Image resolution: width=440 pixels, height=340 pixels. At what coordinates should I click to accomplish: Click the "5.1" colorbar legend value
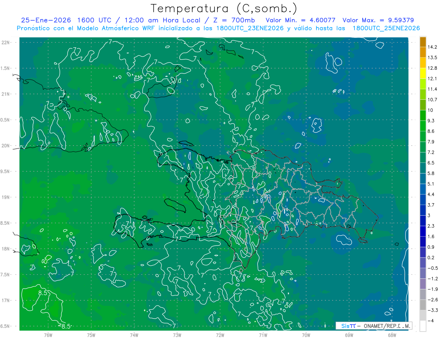pos(431,184)
